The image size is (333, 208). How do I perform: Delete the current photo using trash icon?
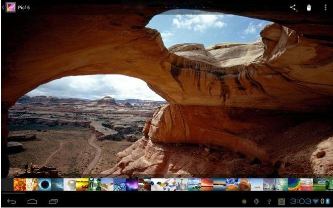(309, 8)
